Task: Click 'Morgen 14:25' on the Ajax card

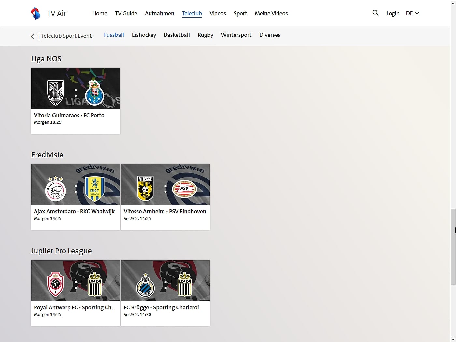Action: pos(48,219)
